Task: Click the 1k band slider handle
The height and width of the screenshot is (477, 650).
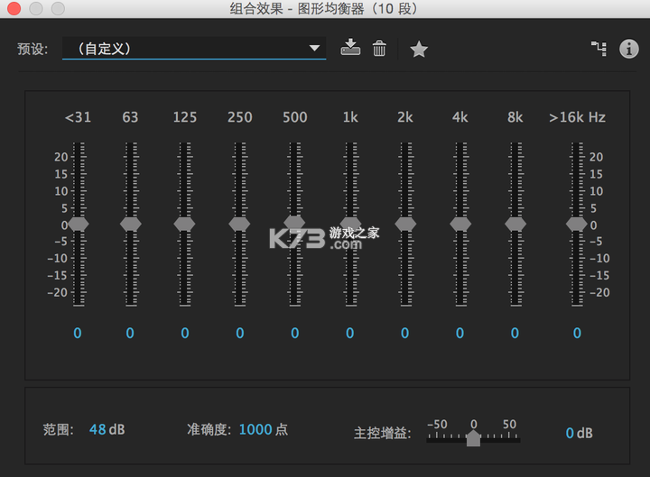Action: pos(350,224)
